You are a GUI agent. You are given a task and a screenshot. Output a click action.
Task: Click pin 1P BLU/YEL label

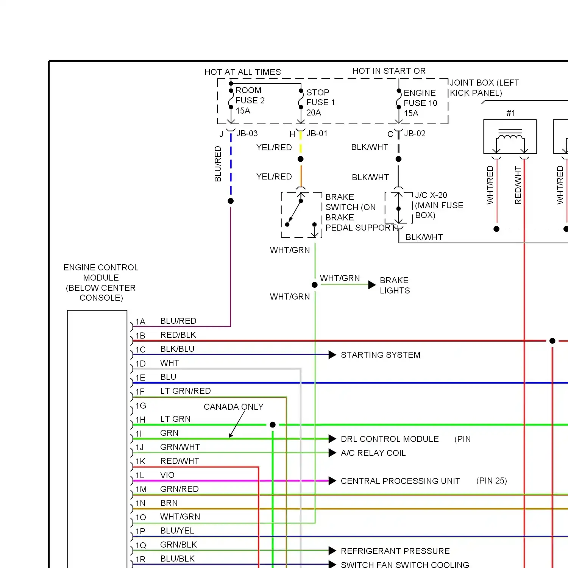(177, 531)
